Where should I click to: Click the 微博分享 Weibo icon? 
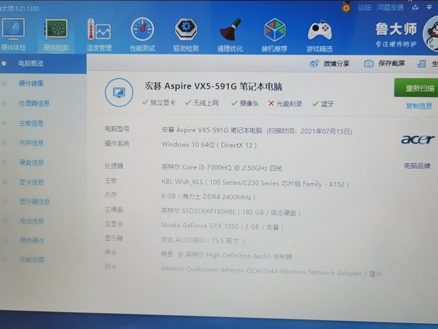314,63
